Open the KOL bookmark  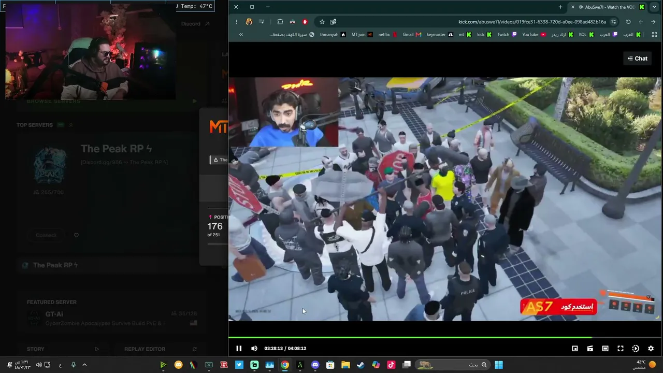[587, 35]
